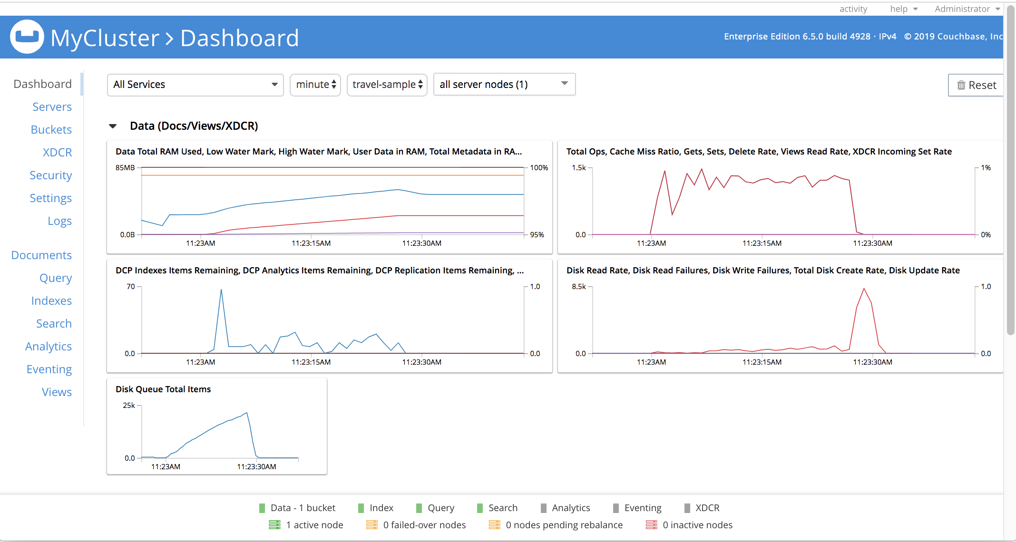Click the activity link
Screen dimensions: 1016x542
pos(853,9)
